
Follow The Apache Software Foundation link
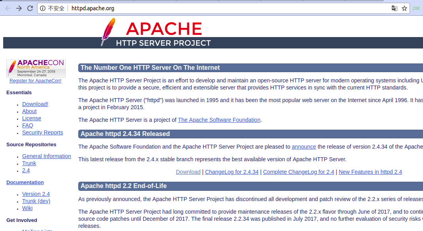(x=219, y=120)
